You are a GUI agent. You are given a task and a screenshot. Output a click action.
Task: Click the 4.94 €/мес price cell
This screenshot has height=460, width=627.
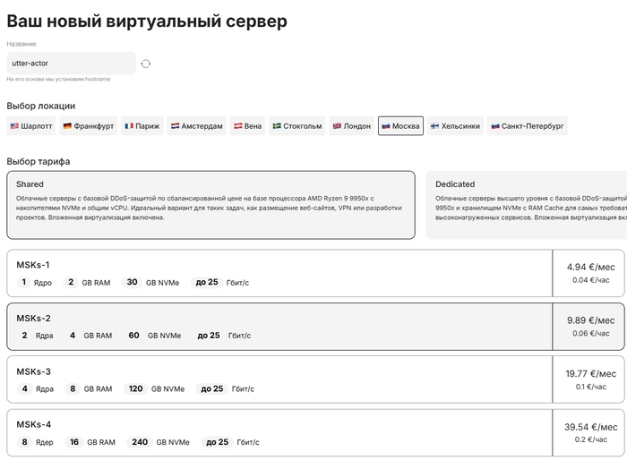pos(590,273)
